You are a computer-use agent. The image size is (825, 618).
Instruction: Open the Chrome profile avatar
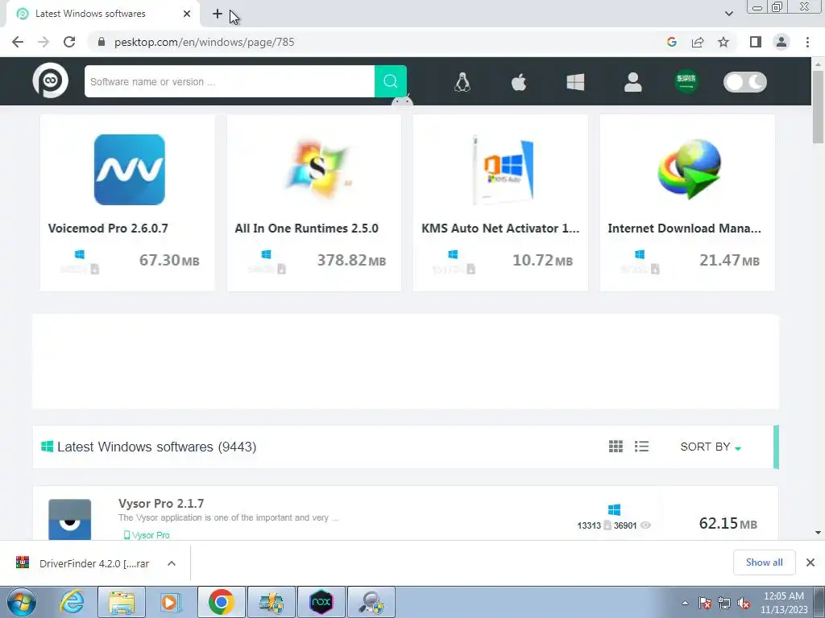pyautogui.click(x=781, y=42)
